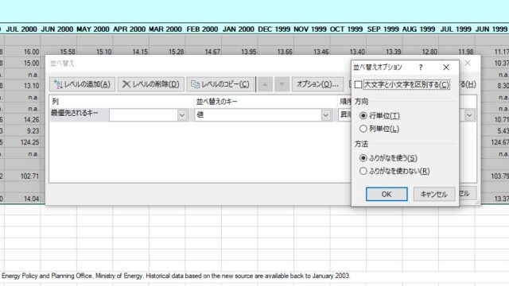Select don't use furigana (ふりがなを使わない) radio
The width and height of the screenshot is (509, 286).
[363, 171]
